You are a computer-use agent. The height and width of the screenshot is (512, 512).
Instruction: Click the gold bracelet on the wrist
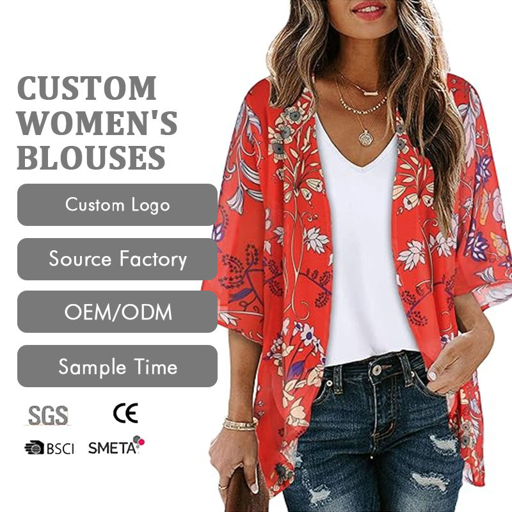tap(241, 424)
